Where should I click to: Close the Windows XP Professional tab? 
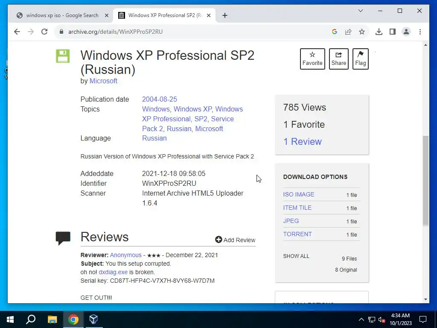point(208,15)
